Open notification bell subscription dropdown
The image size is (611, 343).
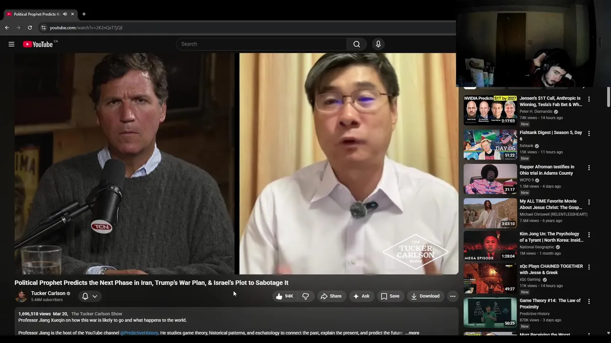point(89,296)
